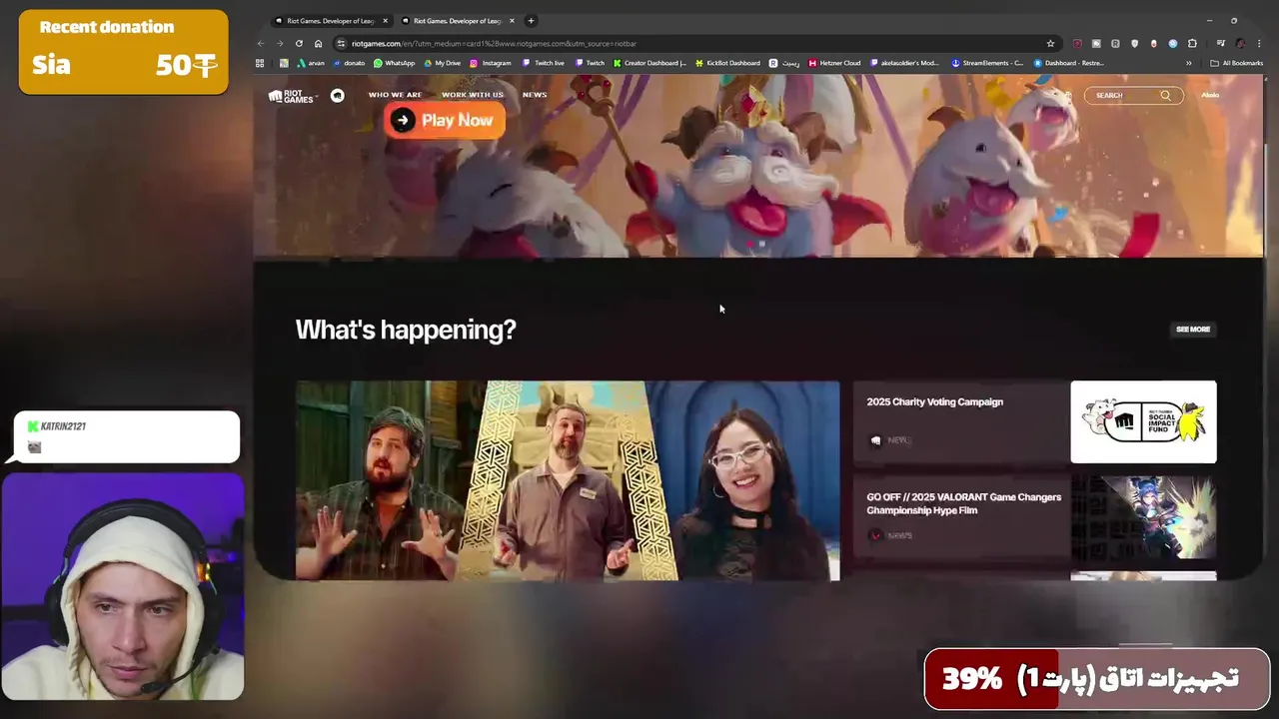Open the WhatsApp bookmark
The width and height of the screenshot is (1279, 719).
[394, 63]
